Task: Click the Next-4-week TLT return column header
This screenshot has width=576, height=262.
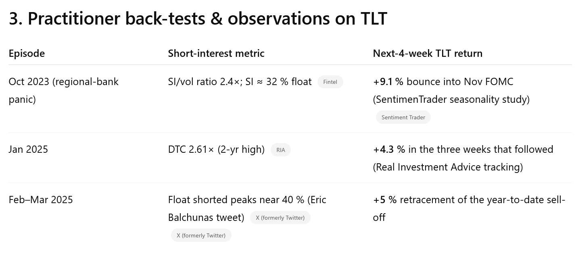Action: coord(428,53)
